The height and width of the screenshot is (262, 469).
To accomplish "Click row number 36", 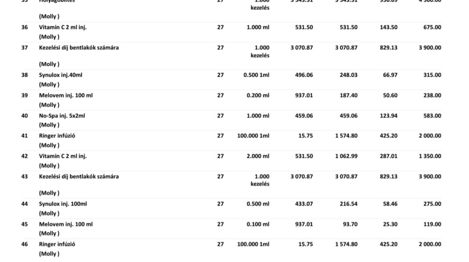I will pos(24,27).
